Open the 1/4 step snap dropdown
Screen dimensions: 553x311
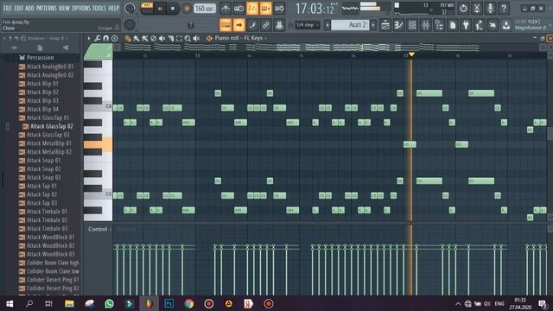(x=308, y=25)
